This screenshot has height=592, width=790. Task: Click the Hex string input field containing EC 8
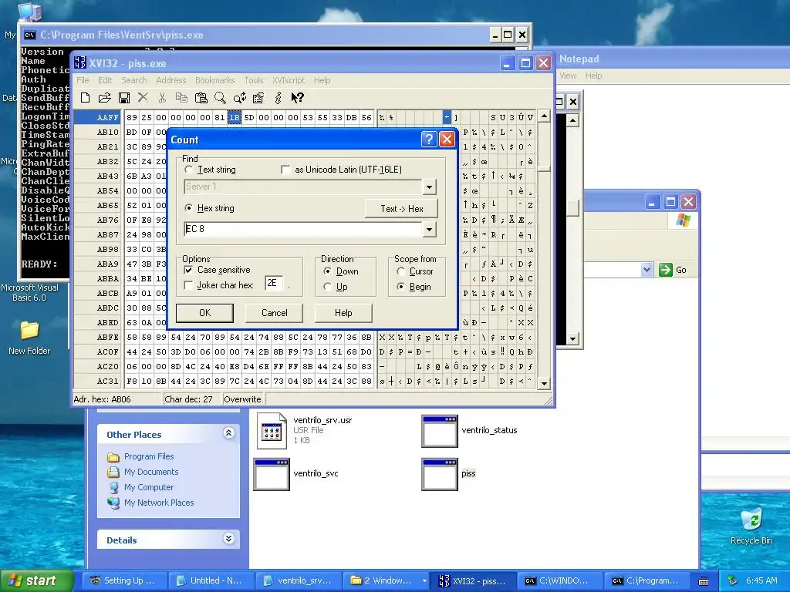tap(302, 229)
